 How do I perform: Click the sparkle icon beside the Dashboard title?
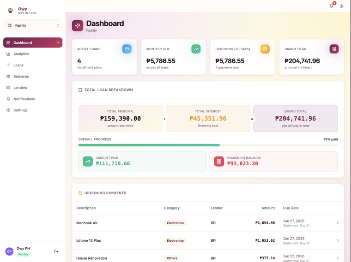(x=78, y=26)
